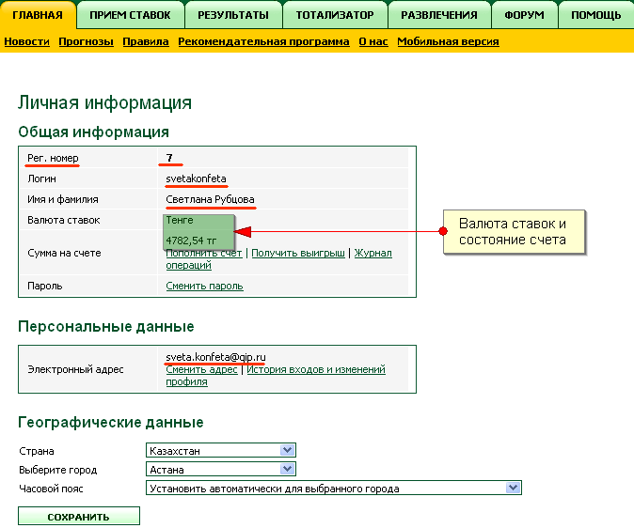Go to the Прогнозы link

pos(86,41)
